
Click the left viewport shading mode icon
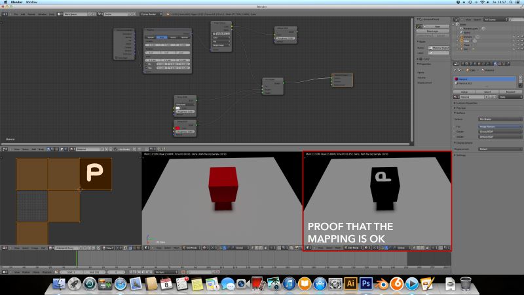pos(204,248)
